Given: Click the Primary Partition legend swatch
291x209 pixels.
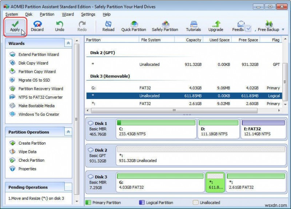Looking at the screenshot, I should coord(88,202).
